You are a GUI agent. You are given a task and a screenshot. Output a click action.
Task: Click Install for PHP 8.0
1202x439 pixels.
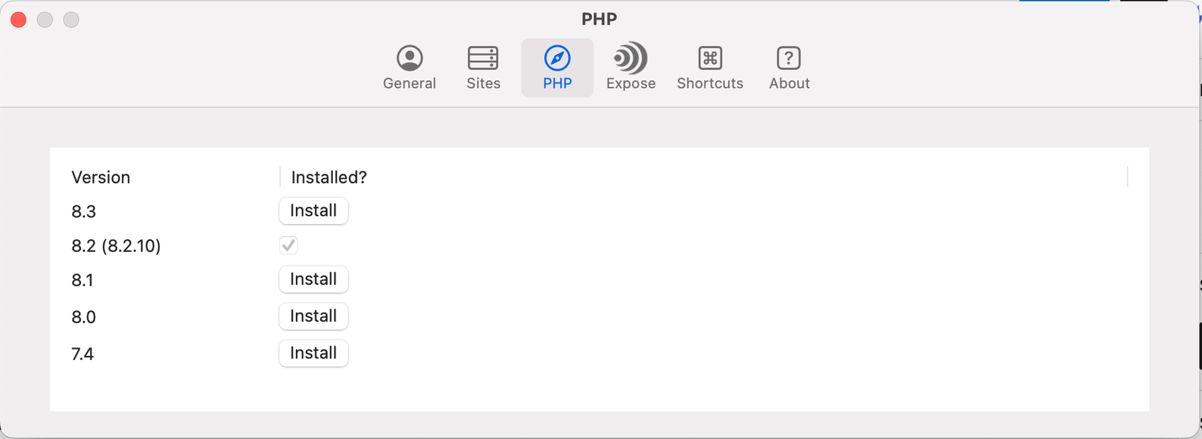click(313, 316)
